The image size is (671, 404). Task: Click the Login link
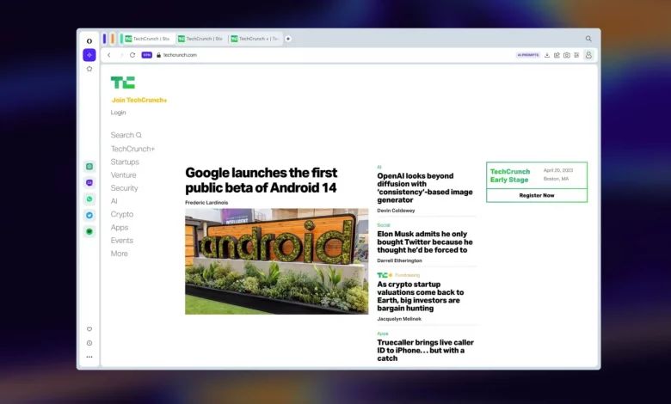(118, 113)
